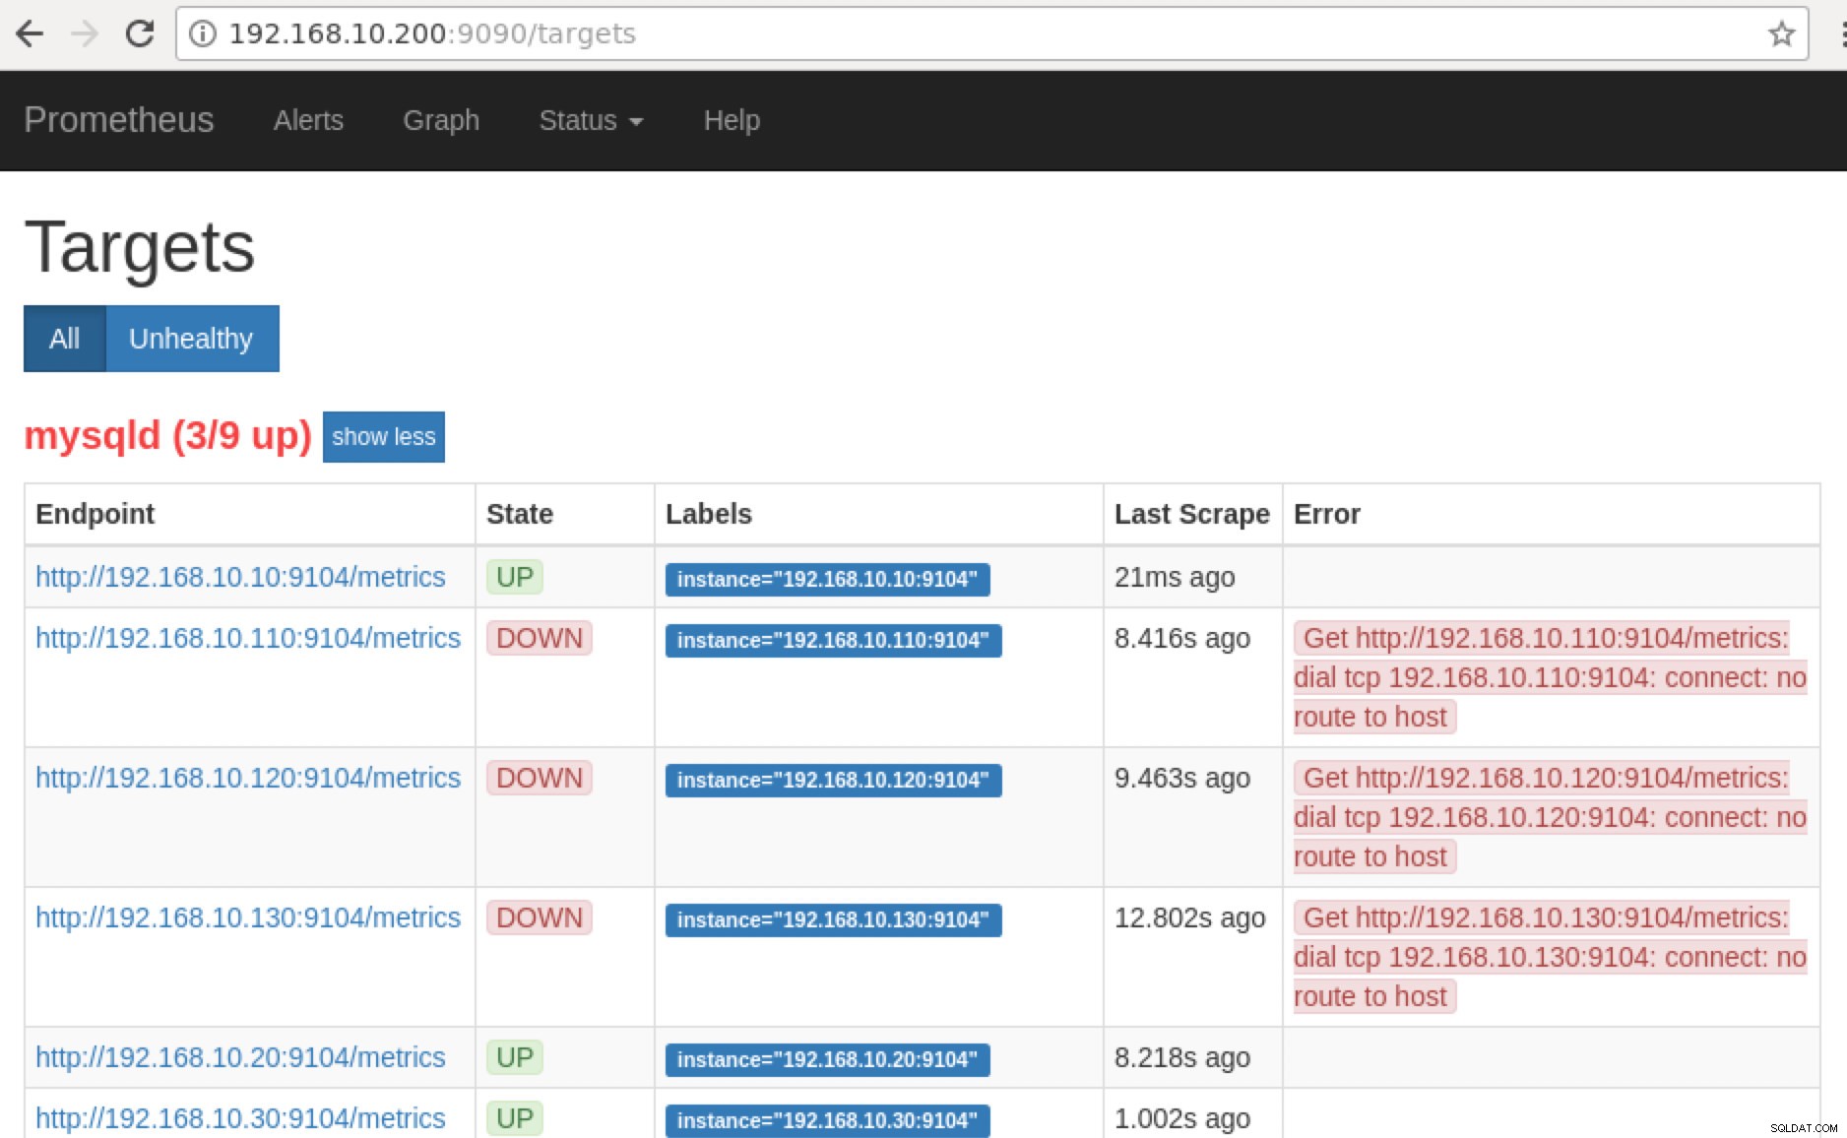Click label instance="192.168.10.30:9104"
The image size is (1847, 1138).
(x=827, y=1120)
